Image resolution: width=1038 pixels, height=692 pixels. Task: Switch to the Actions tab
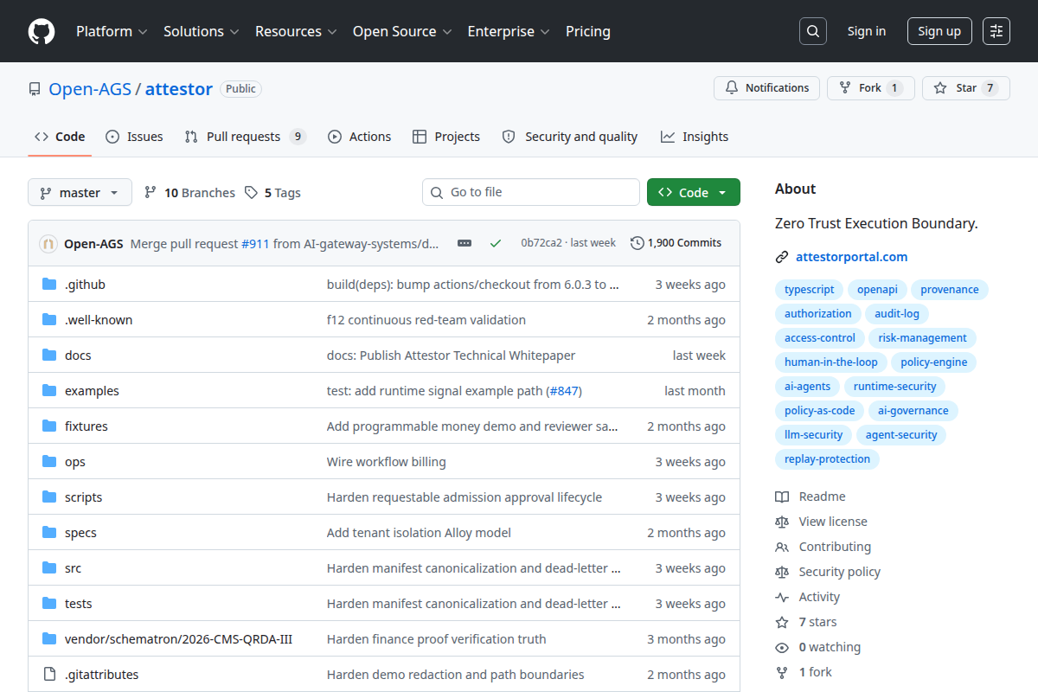(x=359, y=137)
